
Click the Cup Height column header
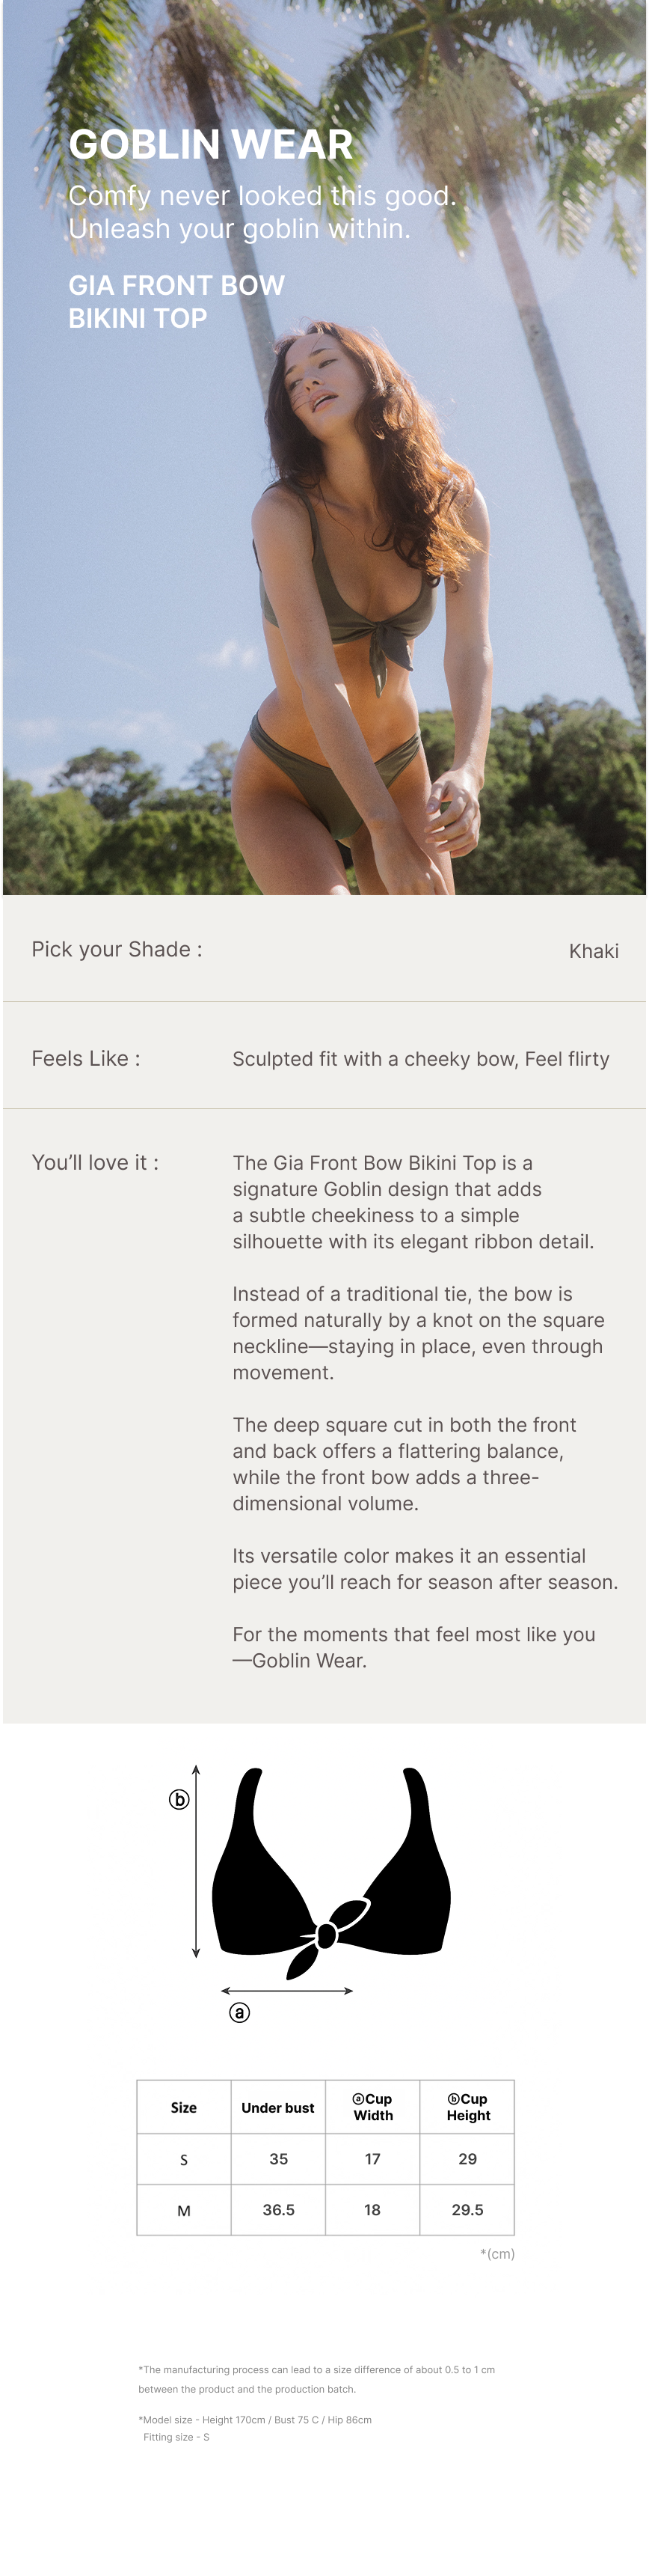click(x=467, y=2107)
